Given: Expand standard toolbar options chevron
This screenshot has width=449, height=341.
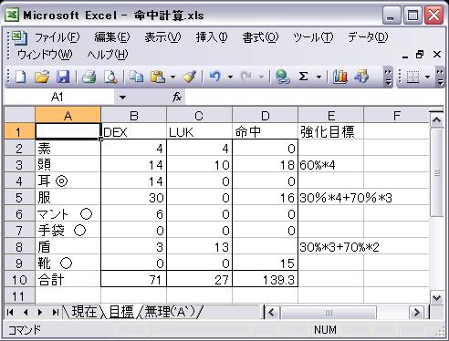Looking at the screenshot, I should [388, 77].
